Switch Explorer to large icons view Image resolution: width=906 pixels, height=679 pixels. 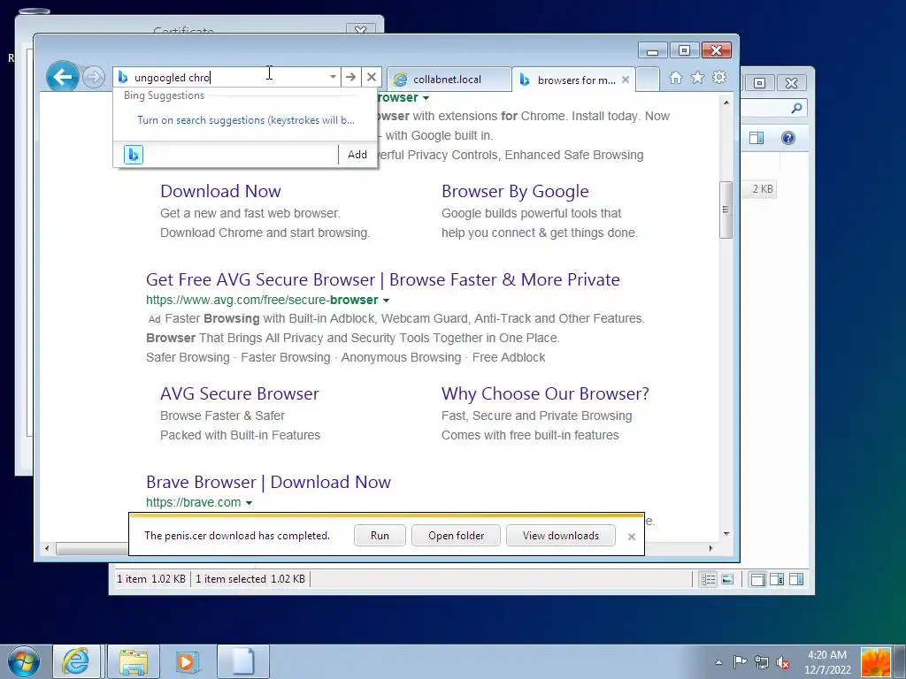[727, 579]
